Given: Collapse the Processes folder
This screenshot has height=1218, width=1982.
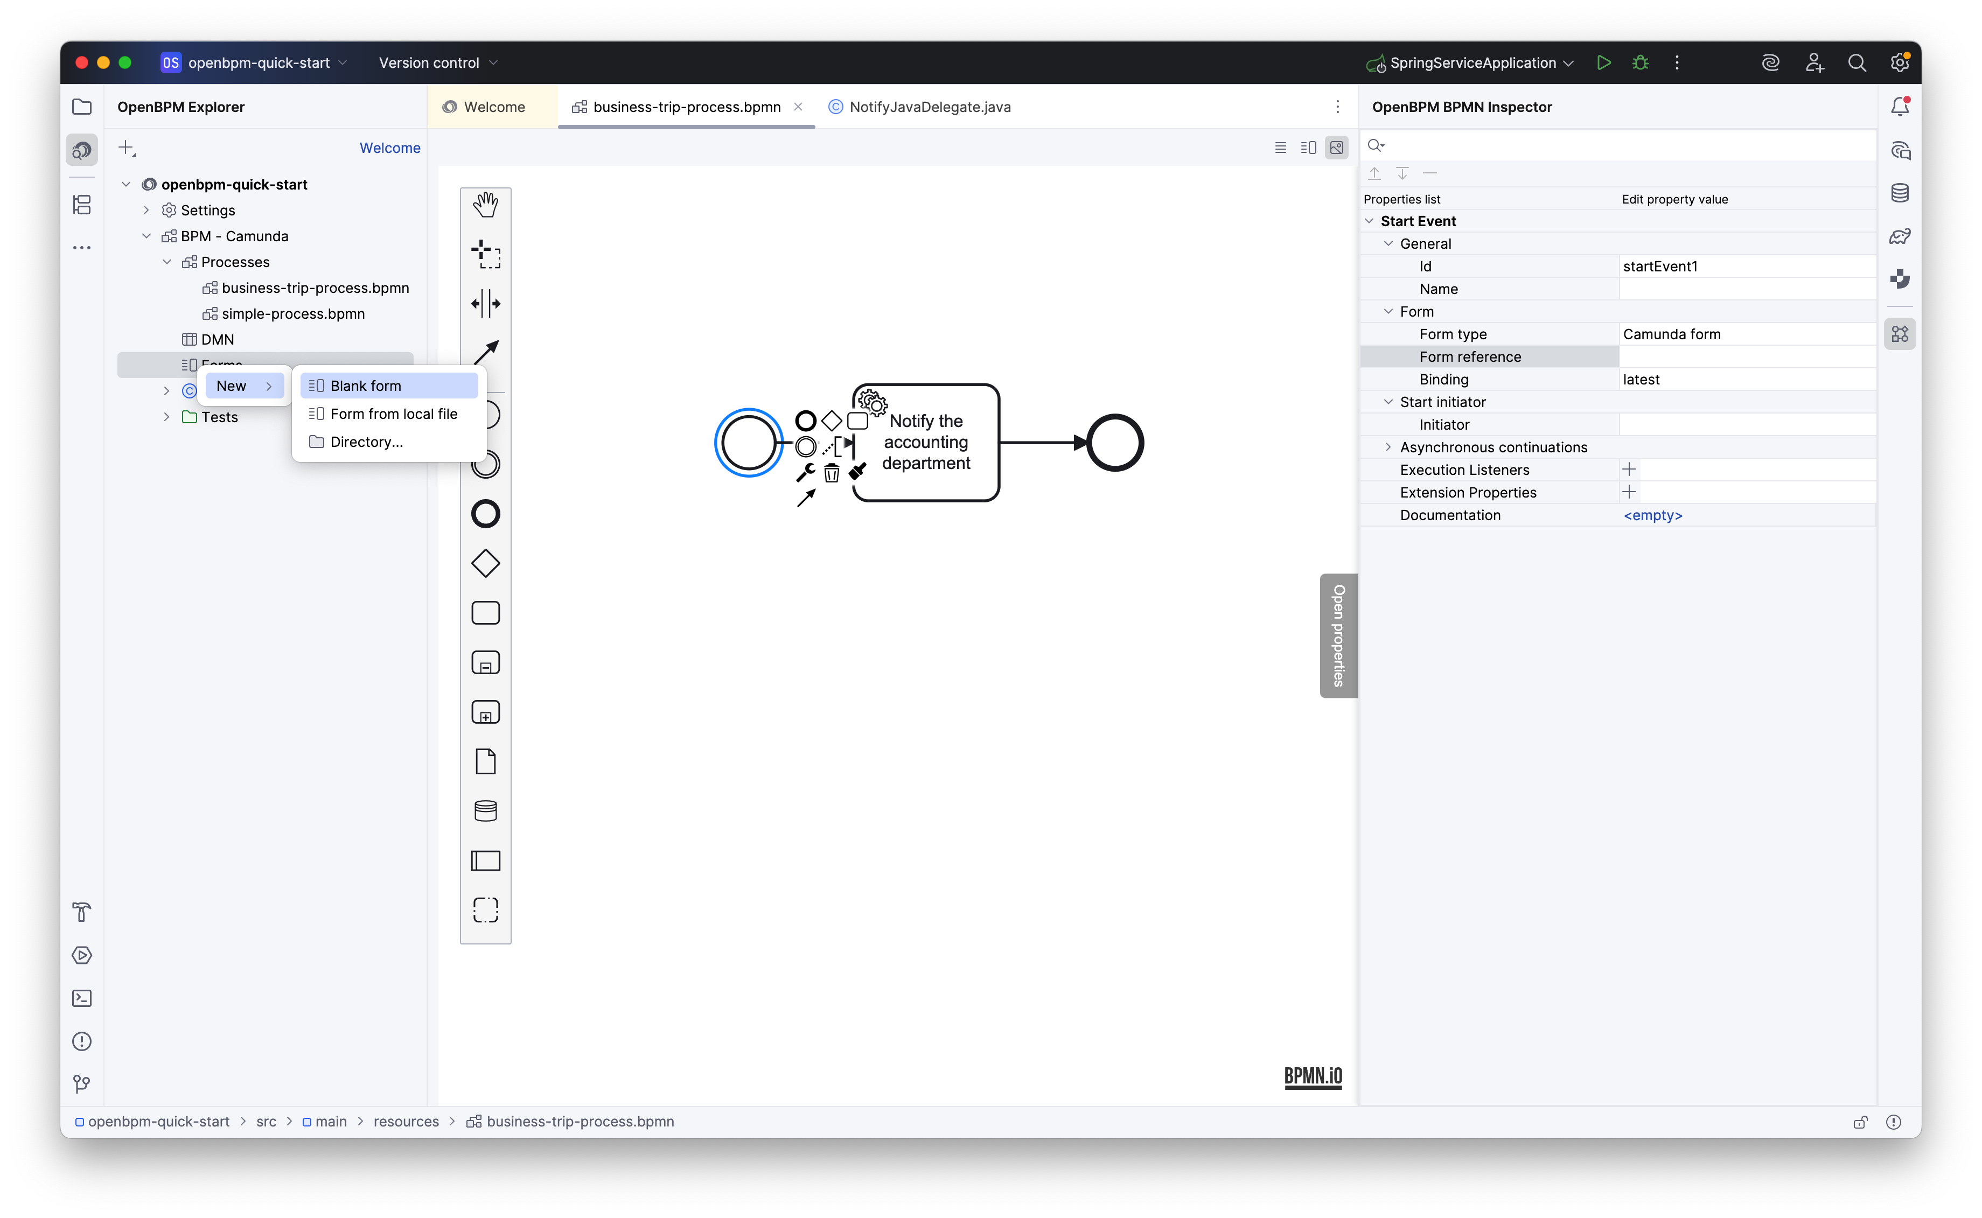Looking at the screenshot, I should click(167, 262).
